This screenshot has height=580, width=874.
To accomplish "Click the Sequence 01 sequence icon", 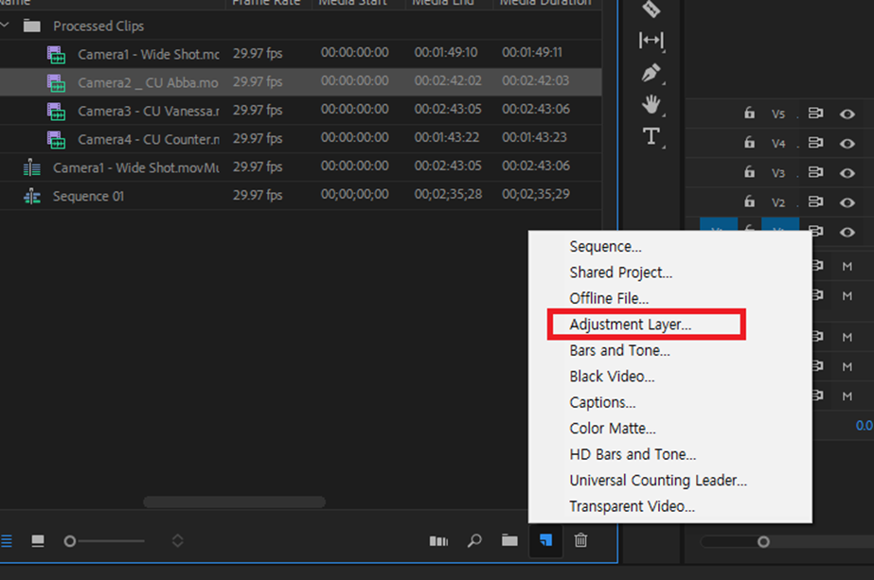I will [x=32, y=196].
